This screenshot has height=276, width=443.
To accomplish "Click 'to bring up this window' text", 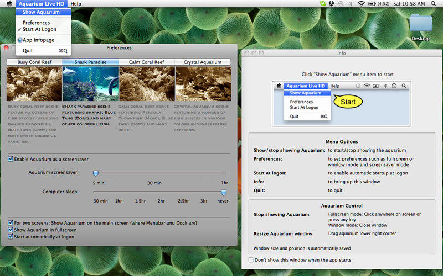I will pos(354,182).
